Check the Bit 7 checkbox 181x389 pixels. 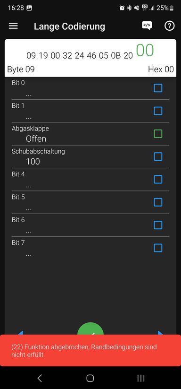[158, 248]
